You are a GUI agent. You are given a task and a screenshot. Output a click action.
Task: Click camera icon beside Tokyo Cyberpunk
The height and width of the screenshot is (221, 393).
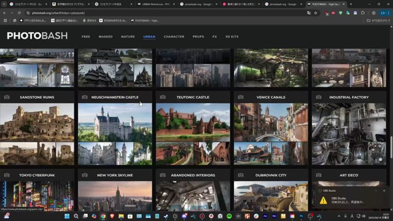7,175
